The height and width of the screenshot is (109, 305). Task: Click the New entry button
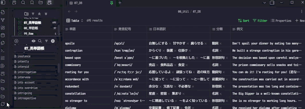tap(300, 21)
